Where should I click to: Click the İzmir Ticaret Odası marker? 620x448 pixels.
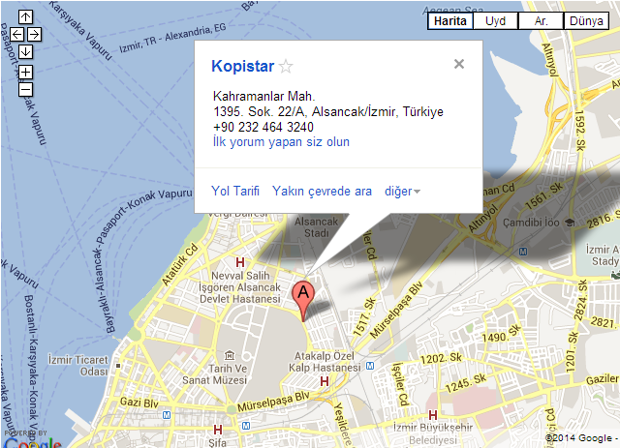(118, 366)
